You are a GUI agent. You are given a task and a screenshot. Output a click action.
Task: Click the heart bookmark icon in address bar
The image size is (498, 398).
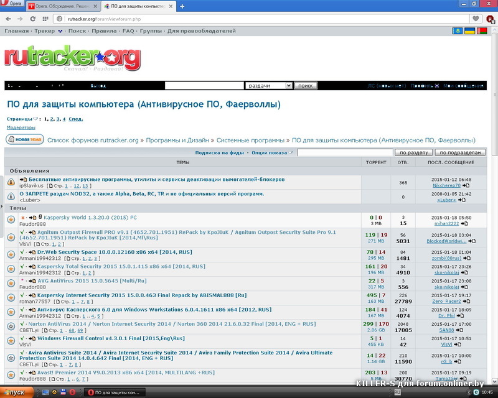point(476,19)
